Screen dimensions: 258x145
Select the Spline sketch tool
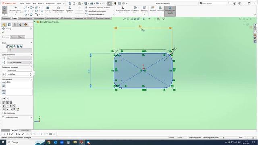point(36,8)
